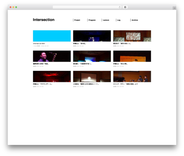The image size is (184, 156).
Task: Open the thumbnail with the blue glowing screen
Action: pyautogui.click(x=92, y=56)
